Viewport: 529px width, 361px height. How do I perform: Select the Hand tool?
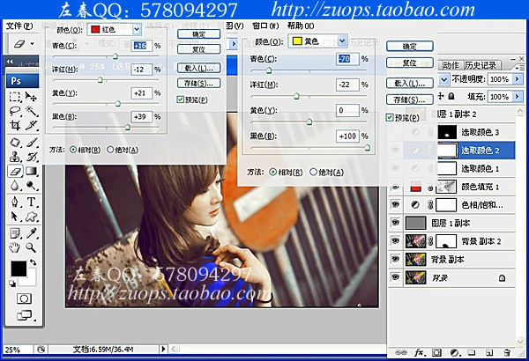point(14,247)
